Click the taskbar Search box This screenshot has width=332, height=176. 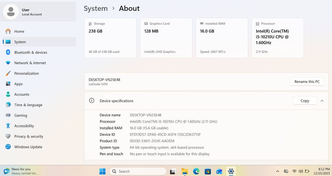pos(138,171)
